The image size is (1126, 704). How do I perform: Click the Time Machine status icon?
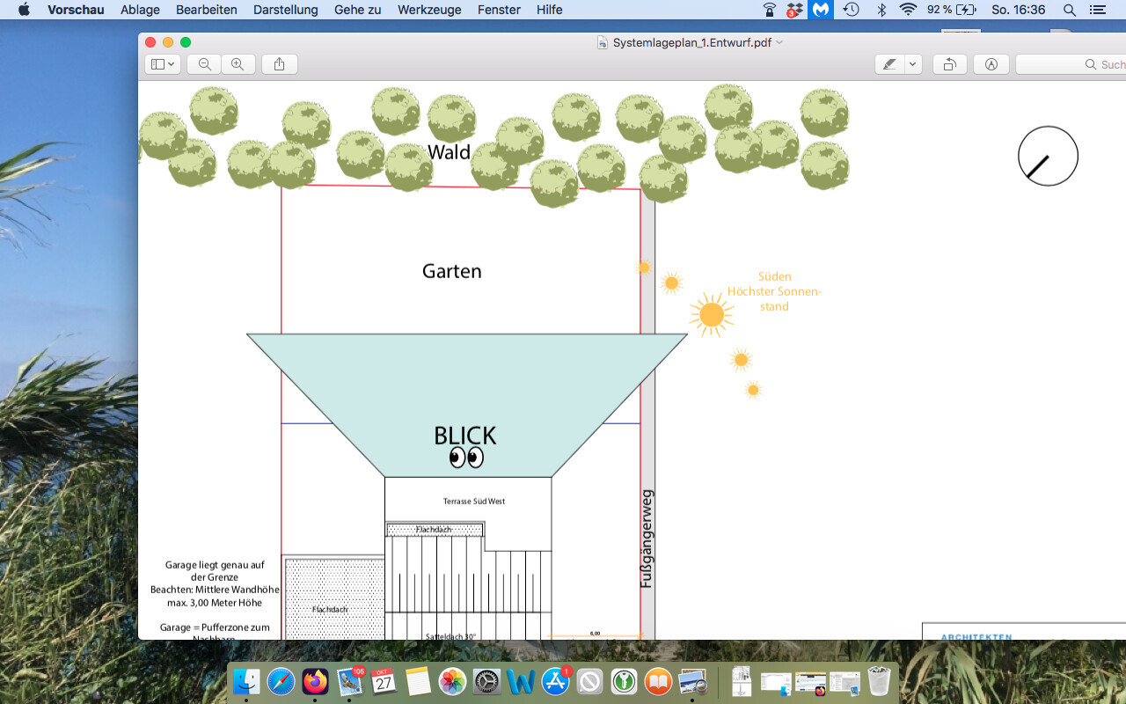tap(851, 10)
